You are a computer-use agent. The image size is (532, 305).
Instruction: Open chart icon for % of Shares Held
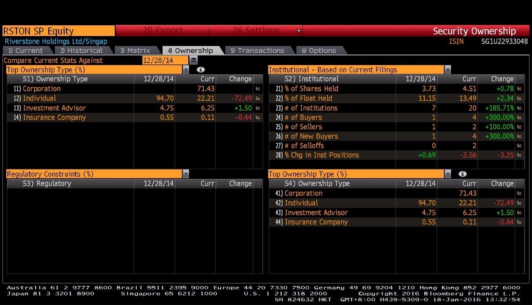coord(520,89)
